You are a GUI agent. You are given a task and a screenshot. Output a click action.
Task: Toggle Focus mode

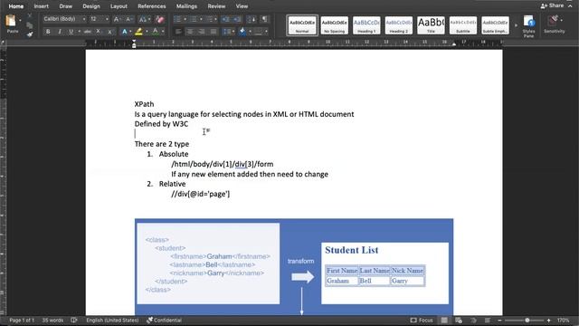click(422, 320)
